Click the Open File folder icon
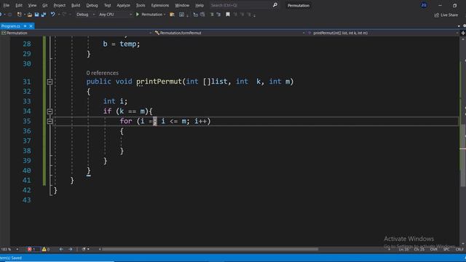 click(30, 15)
